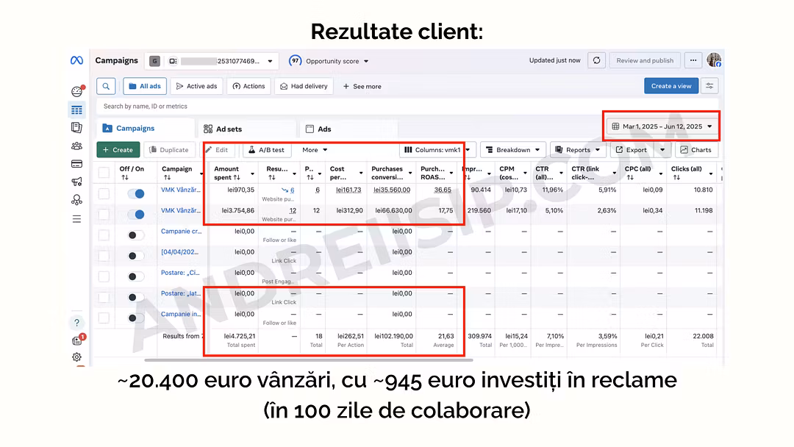Click the Help question mark icon

click(x=76, y=322)
